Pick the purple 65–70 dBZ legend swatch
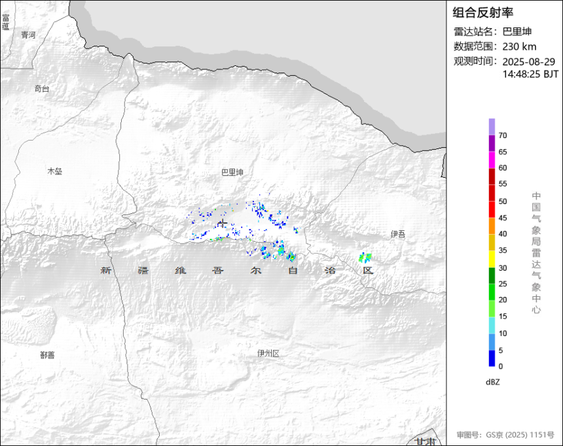563x446 pixels. (492, 143)
